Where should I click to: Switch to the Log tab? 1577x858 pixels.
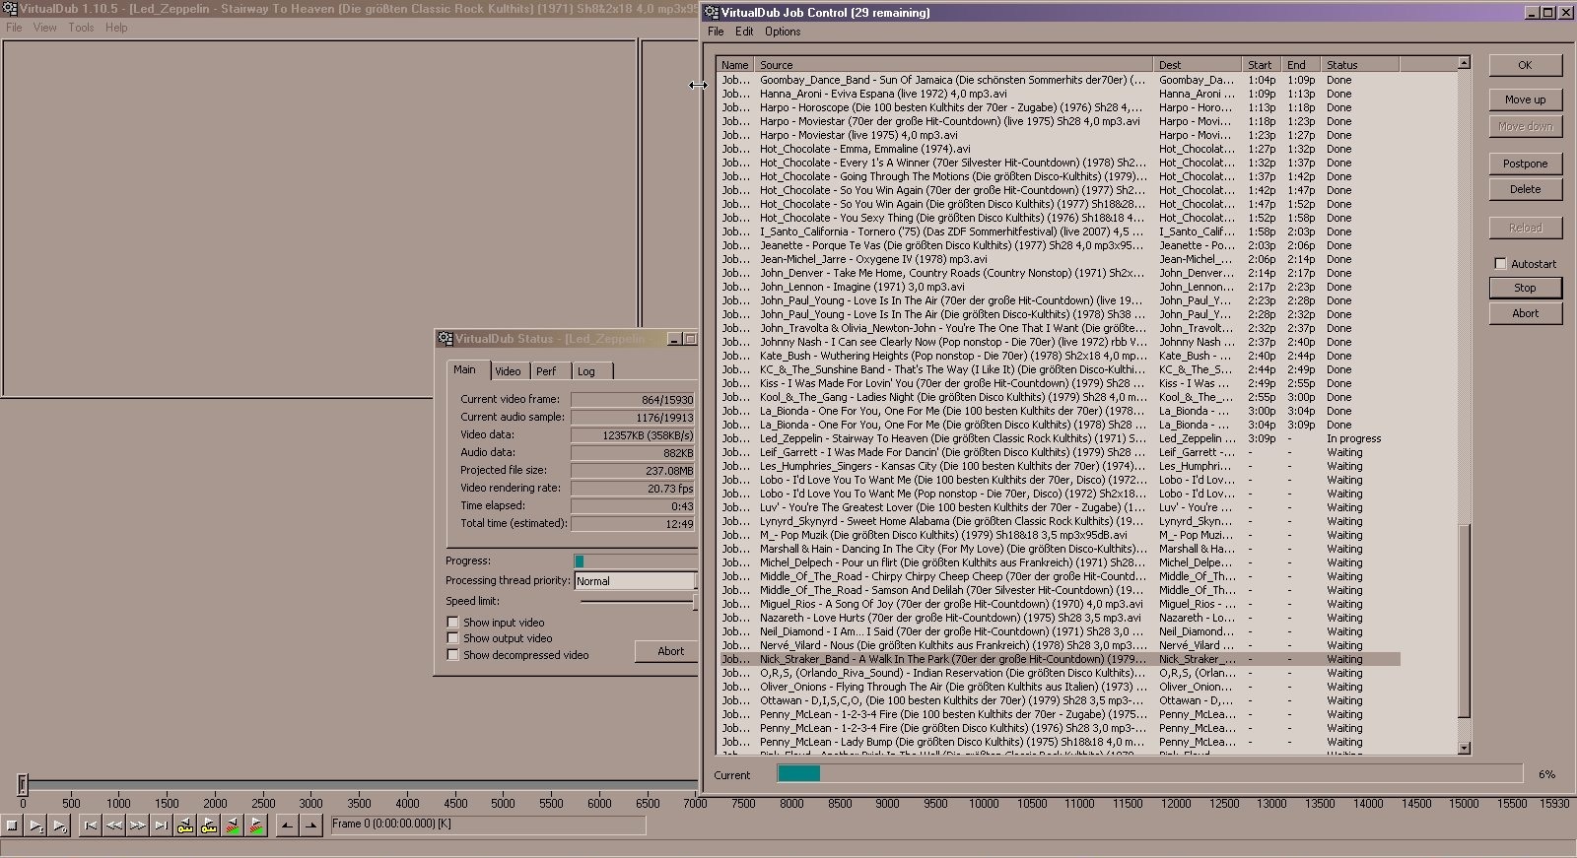click(586, 371)
